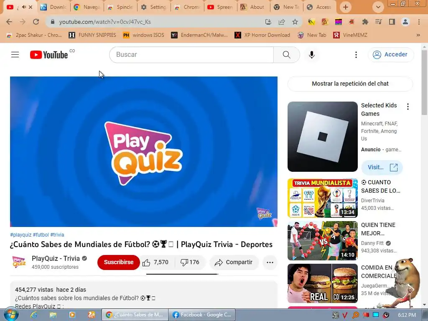Expand the bookmarks overflow chevron
The image size is (428, 321).
click(x=418, y=35)
